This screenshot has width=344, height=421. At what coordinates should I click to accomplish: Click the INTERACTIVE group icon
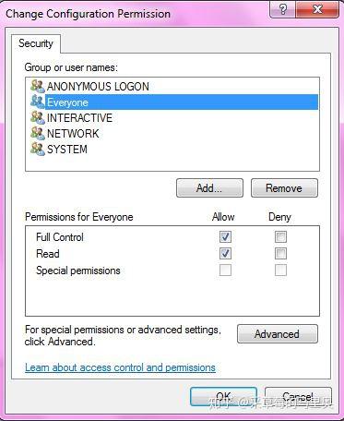(38, 117)
